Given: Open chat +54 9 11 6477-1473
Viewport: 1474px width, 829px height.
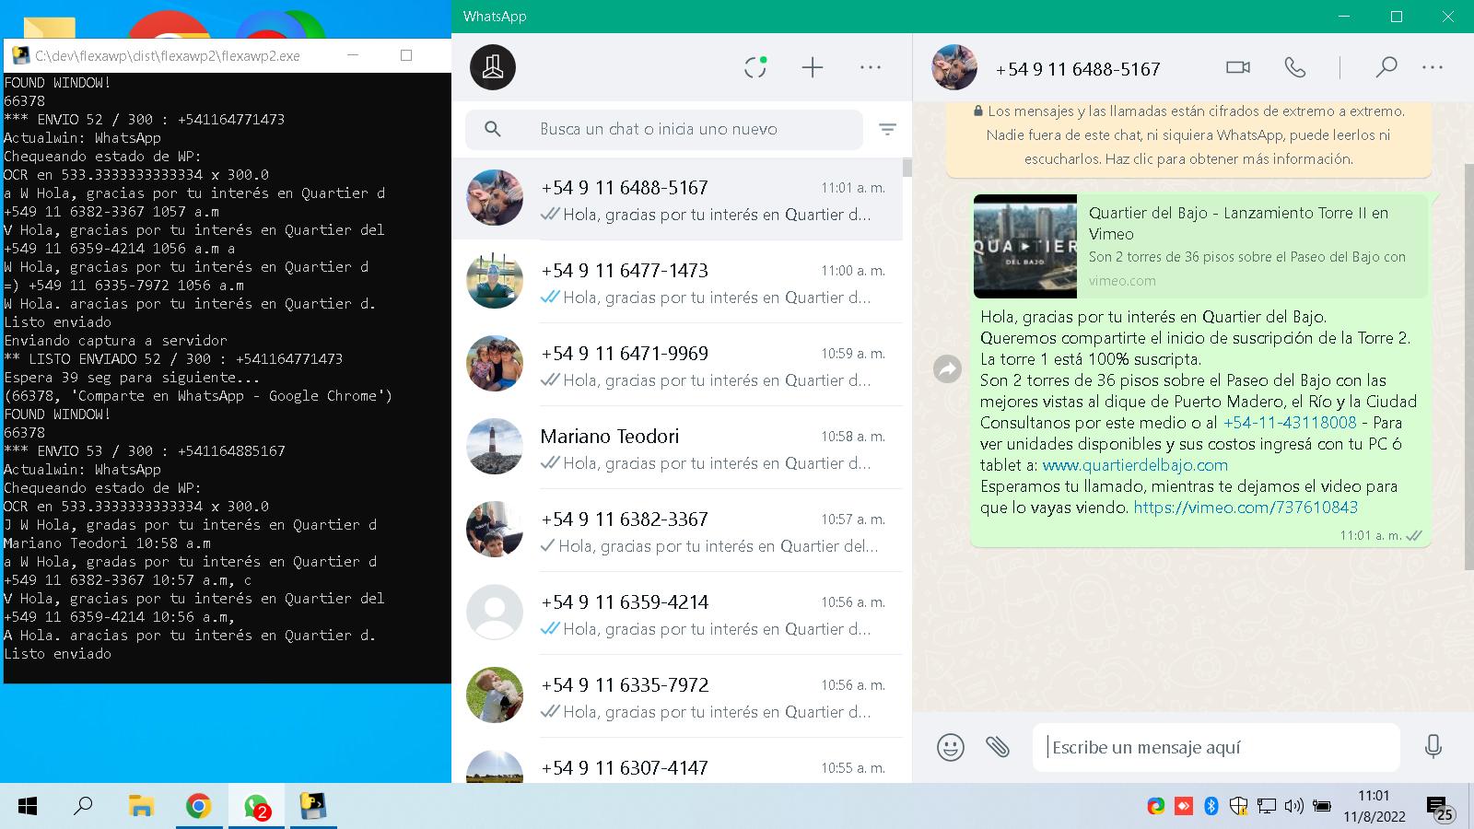Looking at the screenshot, I should (677, 282).
